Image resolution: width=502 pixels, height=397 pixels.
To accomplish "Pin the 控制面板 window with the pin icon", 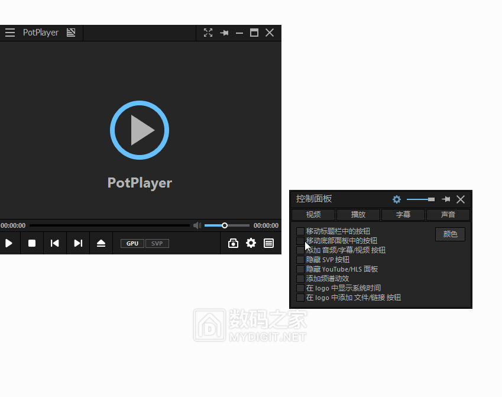I will coord(445,199).
